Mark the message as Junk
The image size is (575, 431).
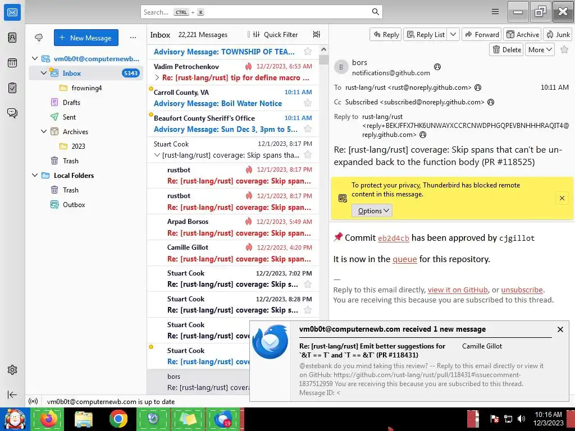558,34
